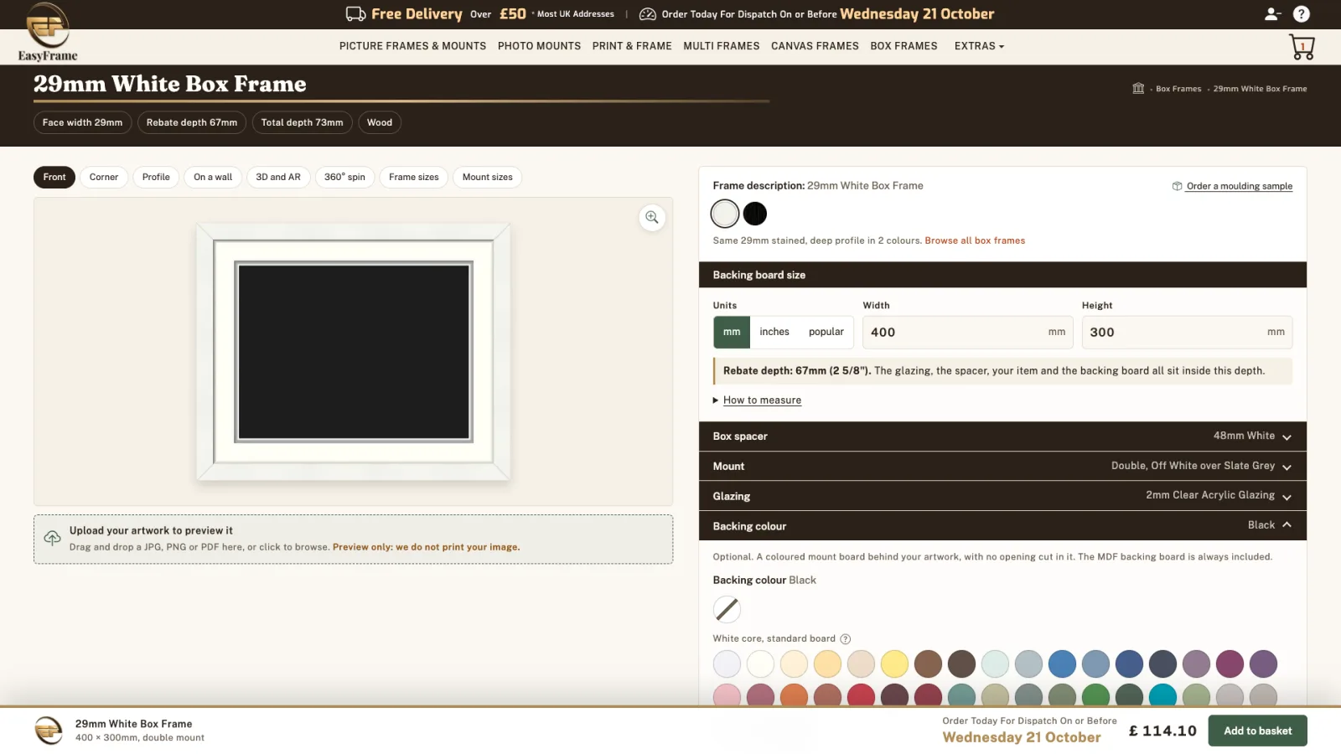Screen dimensions: 1341x754
Task: Select the Corner view tab
Action: [x=104, y=177]
